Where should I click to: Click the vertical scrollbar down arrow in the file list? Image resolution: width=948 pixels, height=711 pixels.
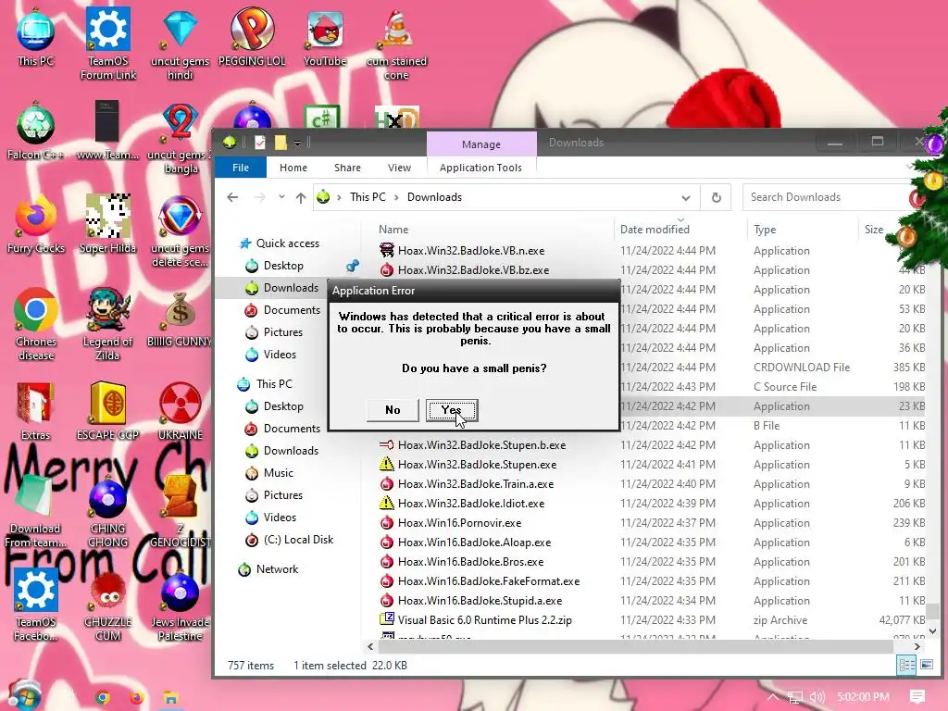[x=932, y=630]
